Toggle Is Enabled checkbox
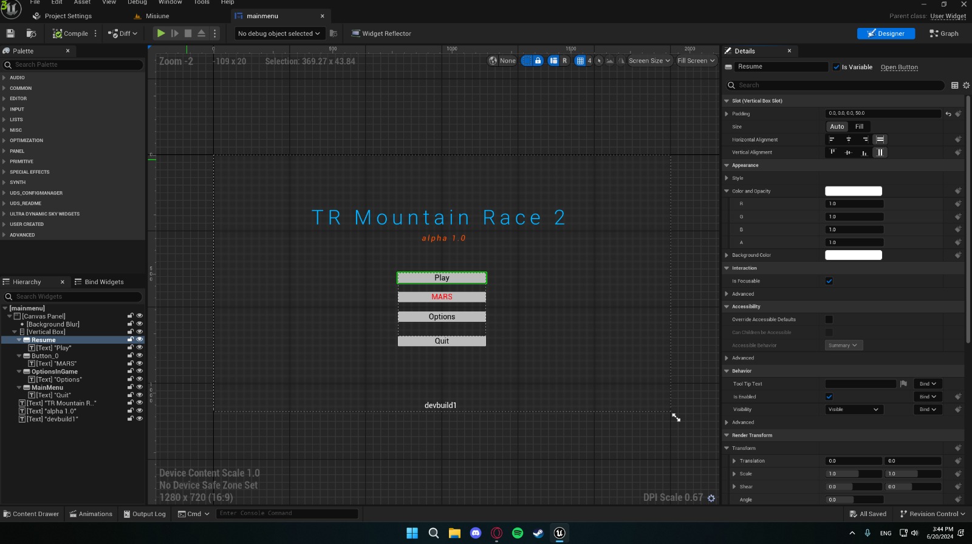The width and height of the screenshot is (972, 544). [x=829, y=396]
